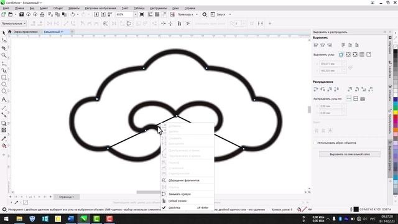Viewport: 398px width, 224px height.
Task: Click 'Выровнять по пиксельной сетке' button
Action: (x=349, y=154)
